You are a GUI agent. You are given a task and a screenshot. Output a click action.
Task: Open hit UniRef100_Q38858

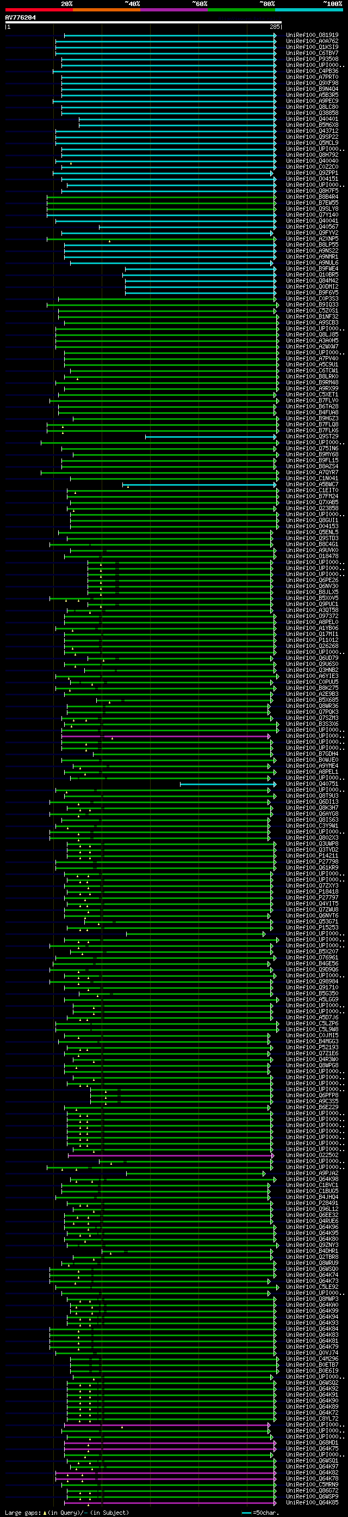(312, 113)
